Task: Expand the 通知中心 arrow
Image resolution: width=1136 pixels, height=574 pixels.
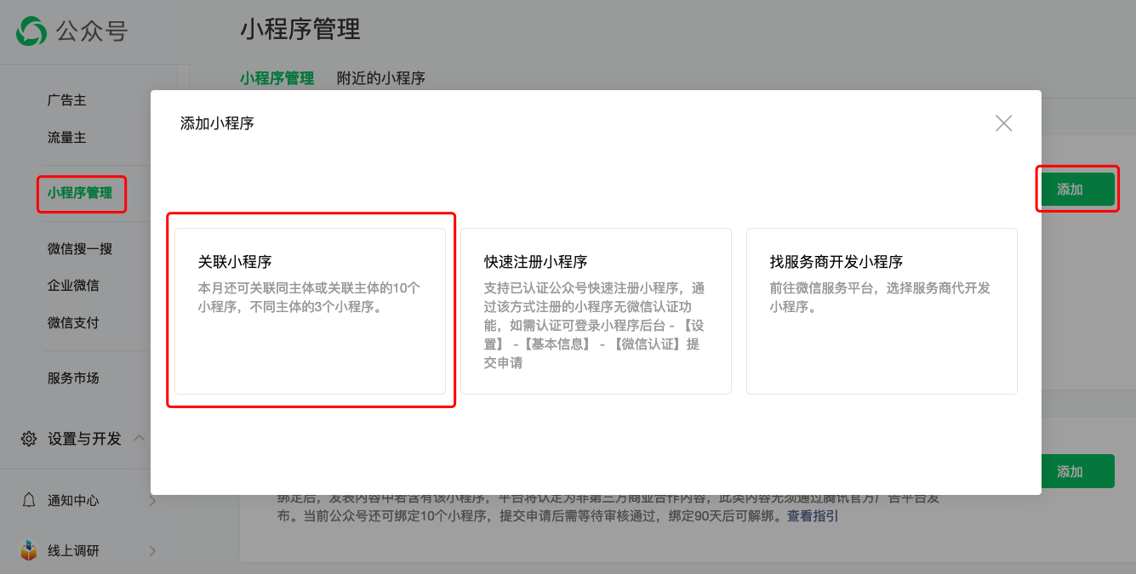Action: (x=153, y=501)
